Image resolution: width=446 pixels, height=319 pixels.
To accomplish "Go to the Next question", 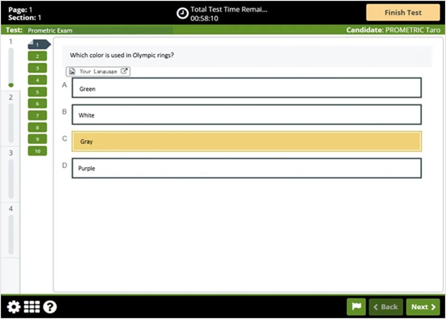I will (x=423, y=307).
